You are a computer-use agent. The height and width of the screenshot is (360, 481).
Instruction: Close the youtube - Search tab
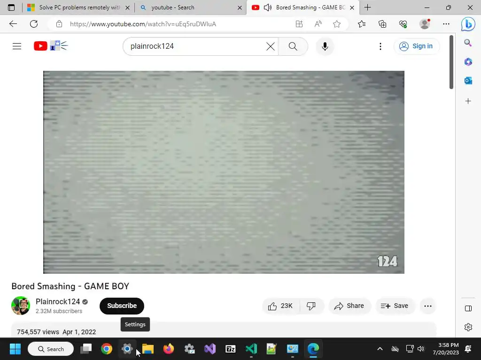[x=240, y=7]
